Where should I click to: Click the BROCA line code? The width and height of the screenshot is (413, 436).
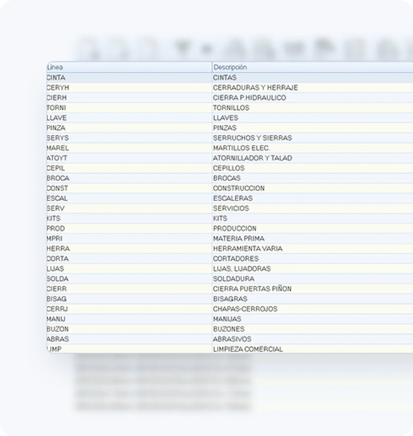[x=59, y=178]
